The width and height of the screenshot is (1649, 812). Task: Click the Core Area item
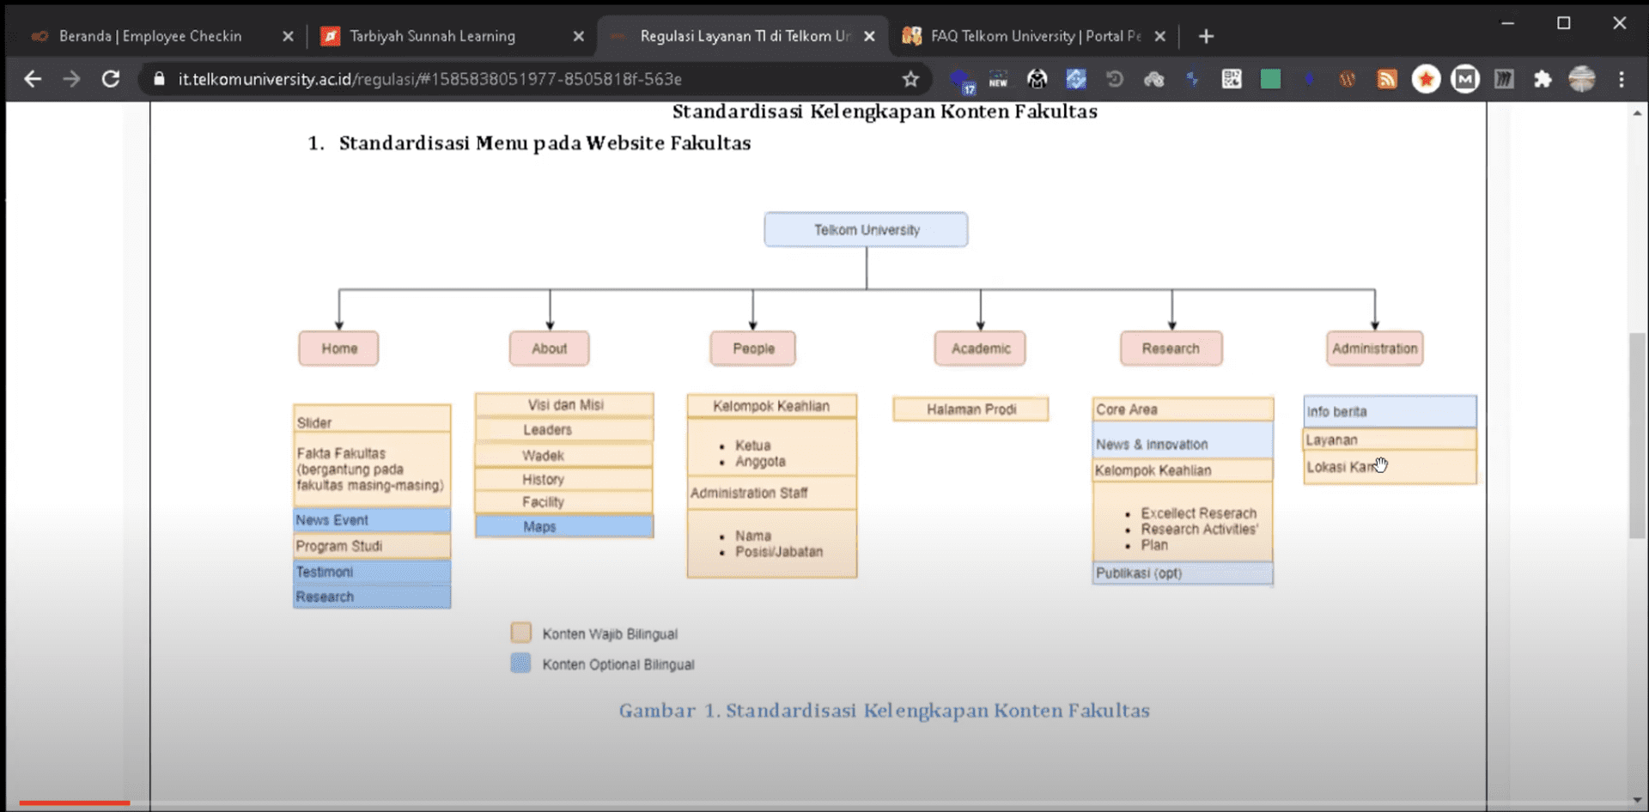(x=1183, y=409)
